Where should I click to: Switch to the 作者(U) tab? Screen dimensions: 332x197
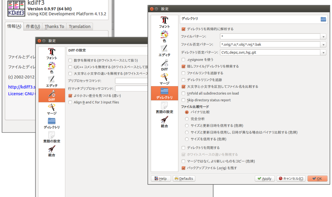pos(33,27)
